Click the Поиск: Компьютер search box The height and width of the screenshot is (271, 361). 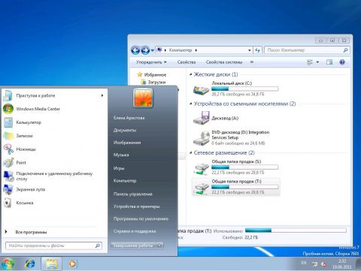[307, 50]
